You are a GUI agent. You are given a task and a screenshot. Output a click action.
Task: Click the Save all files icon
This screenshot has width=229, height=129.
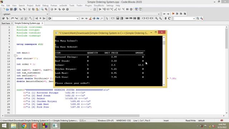[15, 9]
